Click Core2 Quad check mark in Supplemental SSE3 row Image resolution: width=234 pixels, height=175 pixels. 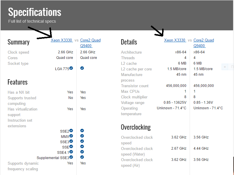82,157
